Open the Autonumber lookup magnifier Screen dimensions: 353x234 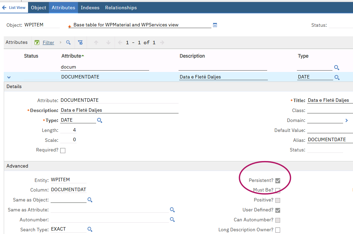coord(172,220)
